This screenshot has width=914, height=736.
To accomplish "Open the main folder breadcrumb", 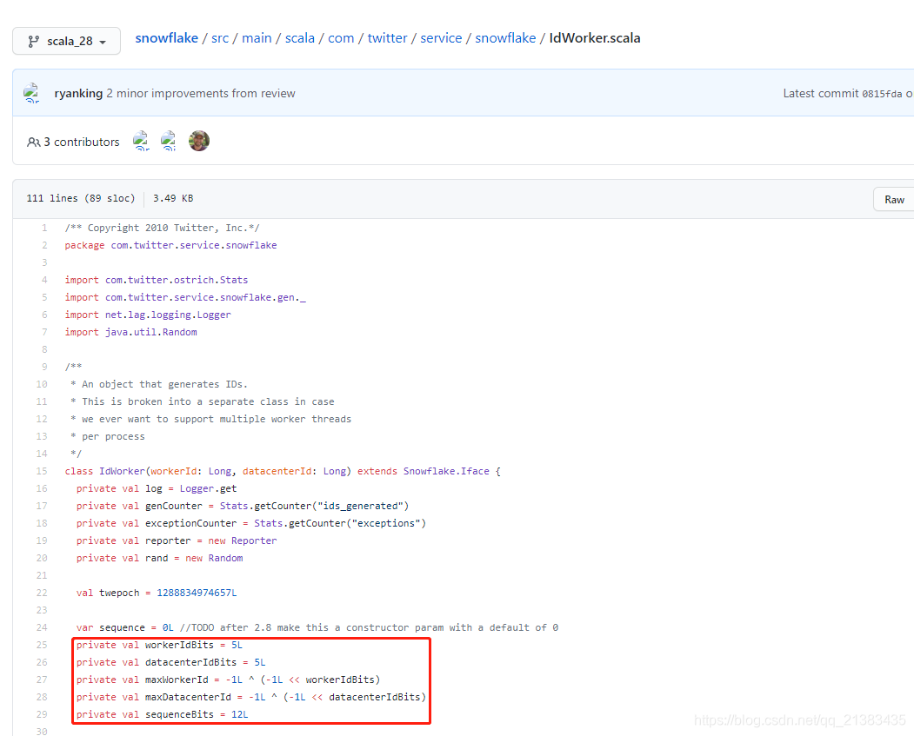I will pos(257,38).
